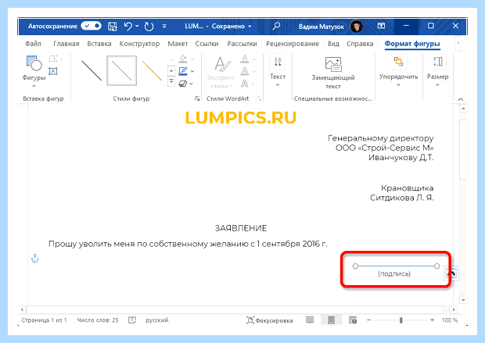Click the Shape Fill bucket icon

(x=183, y=58)
